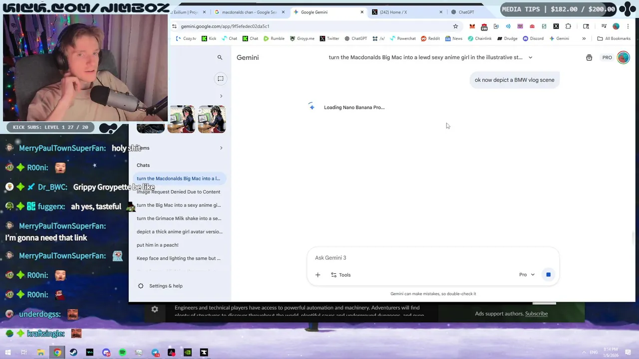This screenshot has height=359, width=639.
Task: Select active chat 'turn the Macdonalds Big Mac'
Action: (x=178, y=179)
